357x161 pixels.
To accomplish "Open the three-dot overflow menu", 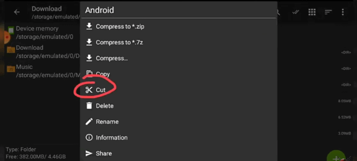I will click(343, 12).
